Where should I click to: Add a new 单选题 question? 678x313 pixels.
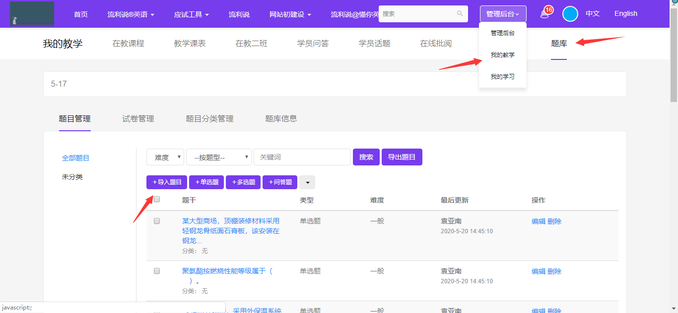coord(206,182)
